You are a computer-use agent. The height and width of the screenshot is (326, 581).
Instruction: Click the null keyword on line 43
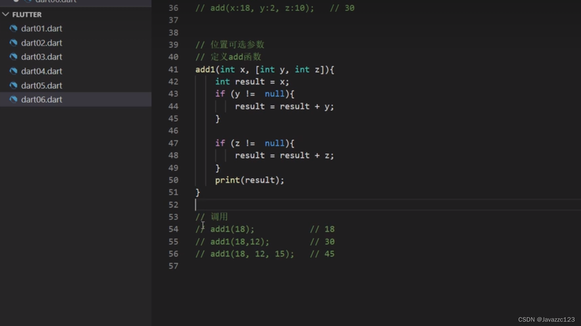274,94
